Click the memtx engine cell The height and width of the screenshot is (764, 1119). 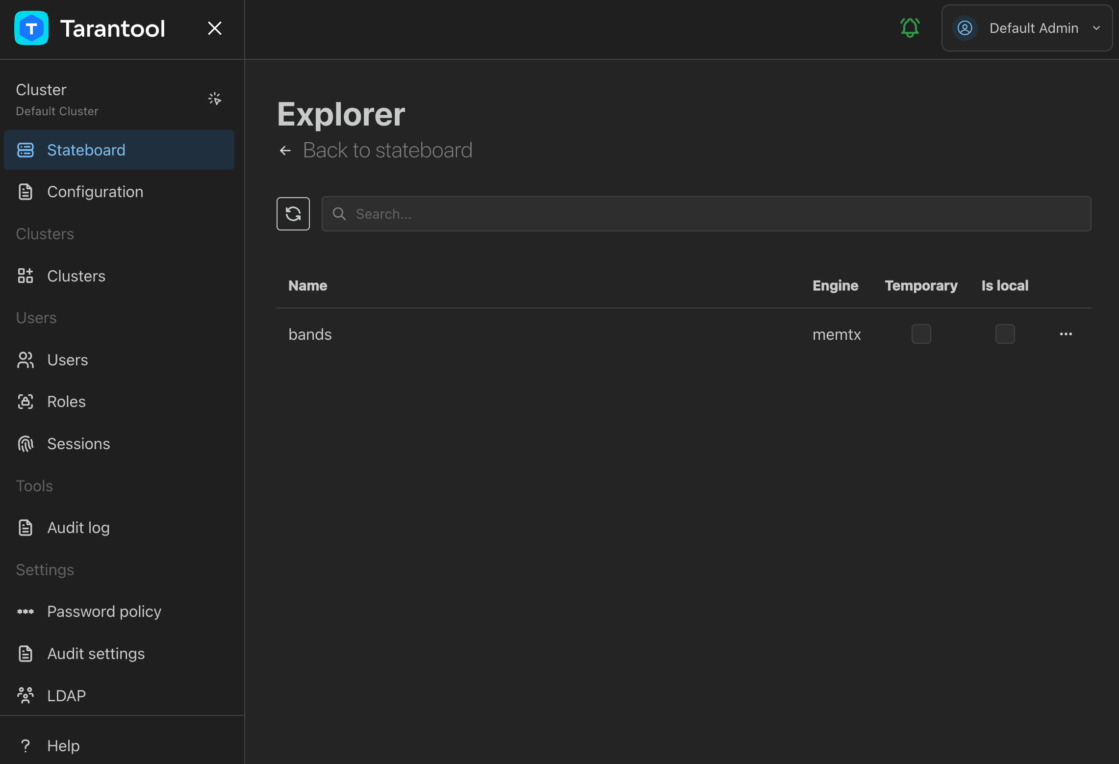[x=837, y=334]
